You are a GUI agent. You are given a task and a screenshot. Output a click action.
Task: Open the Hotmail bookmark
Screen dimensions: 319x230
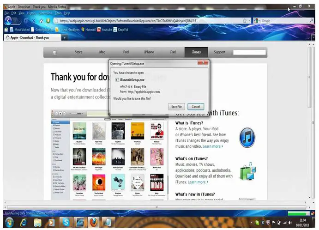point(88,30)
